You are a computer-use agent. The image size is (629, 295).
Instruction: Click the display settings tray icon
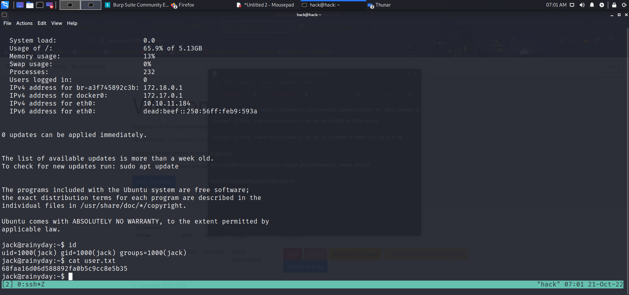(572, 5)
